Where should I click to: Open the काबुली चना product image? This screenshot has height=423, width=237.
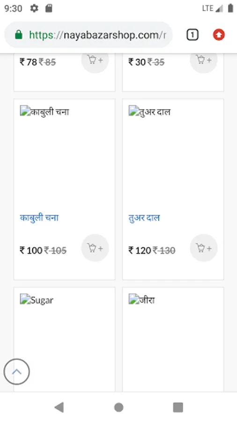click(44, 111)
